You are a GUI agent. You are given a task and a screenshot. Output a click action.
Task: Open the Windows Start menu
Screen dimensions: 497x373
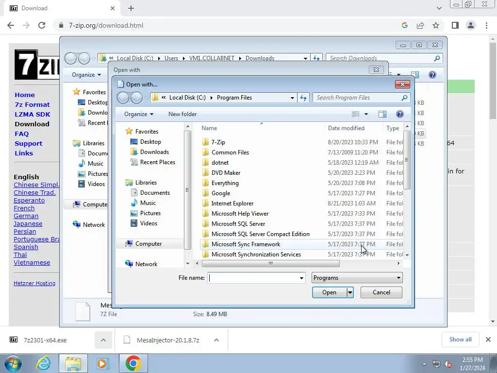(13, 363)
